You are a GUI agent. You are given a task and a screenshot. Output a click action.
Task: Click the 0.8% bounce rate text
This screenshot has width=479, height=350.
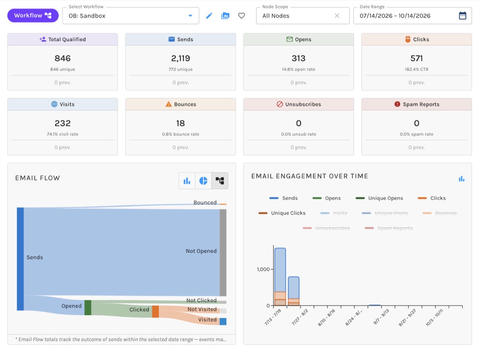[181, 134]
